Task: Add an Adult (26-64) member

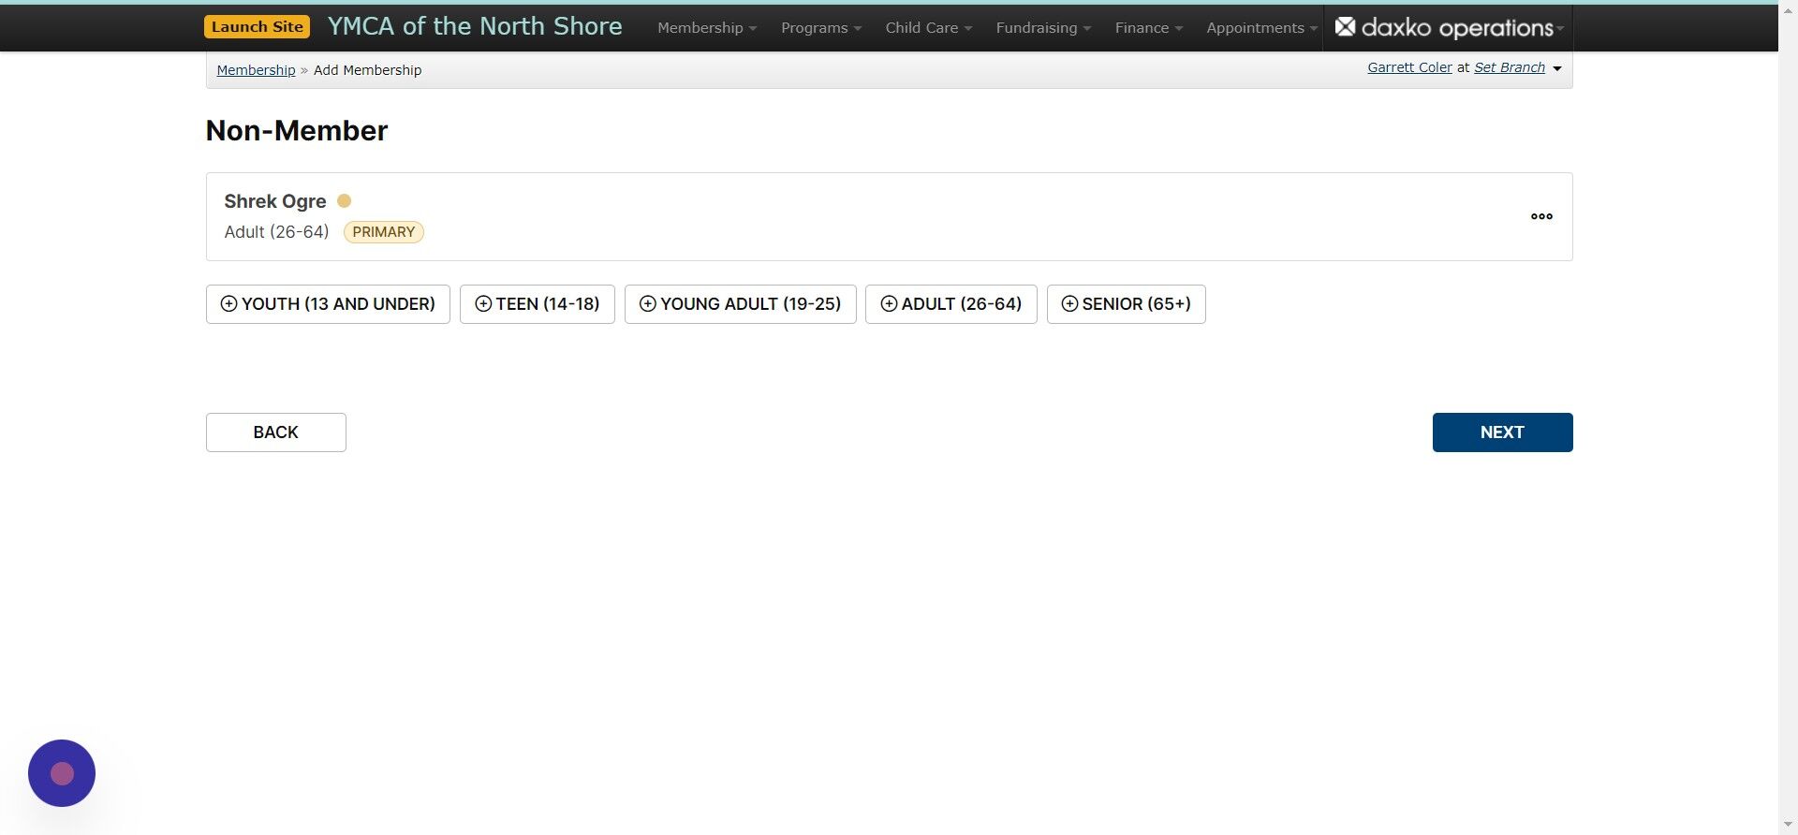Action: (951, 304)
